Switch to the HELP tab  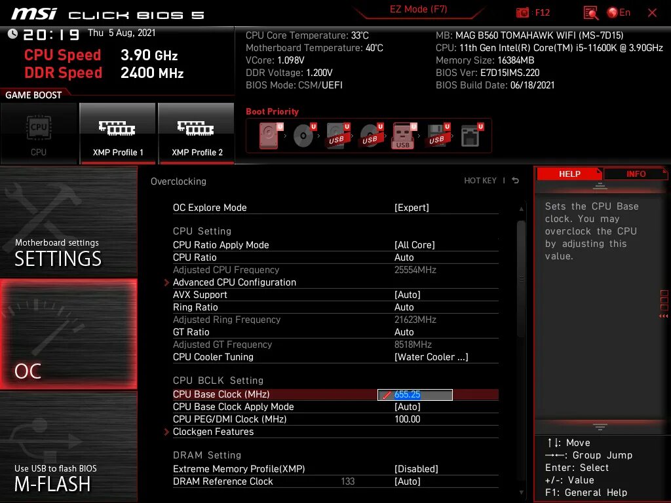pos(569,174)
